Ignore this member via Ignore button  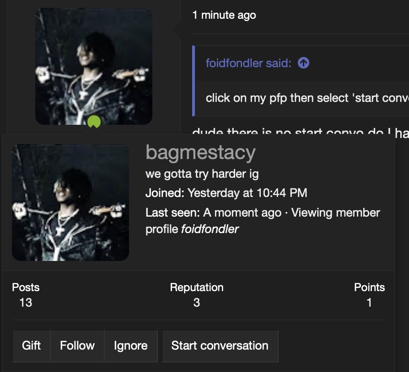131,345
